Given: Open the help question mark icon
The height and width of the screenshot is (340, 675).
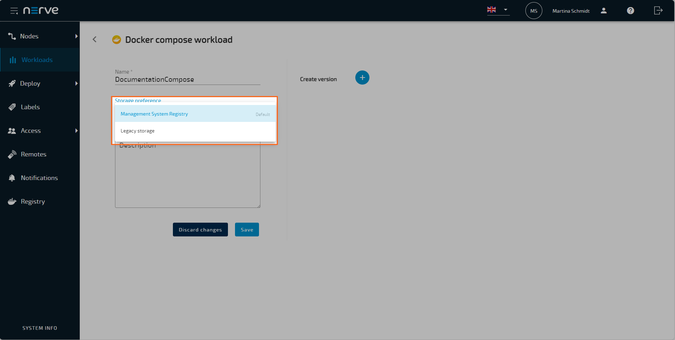Looking at the screenshot, I should click(630, 11).
